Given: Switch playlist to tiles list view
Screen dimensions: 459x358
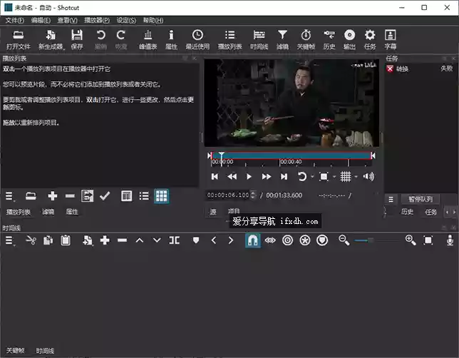Looking at the screenshot, I should tap(144, 195).
